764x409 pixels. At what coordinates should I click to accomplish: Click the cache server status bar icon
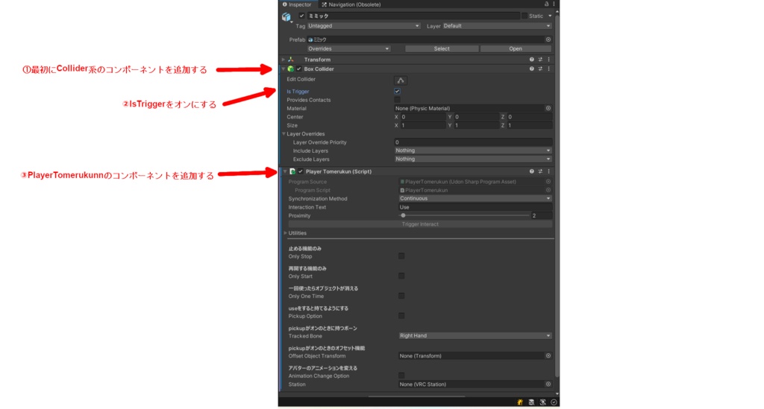[531, 402]
